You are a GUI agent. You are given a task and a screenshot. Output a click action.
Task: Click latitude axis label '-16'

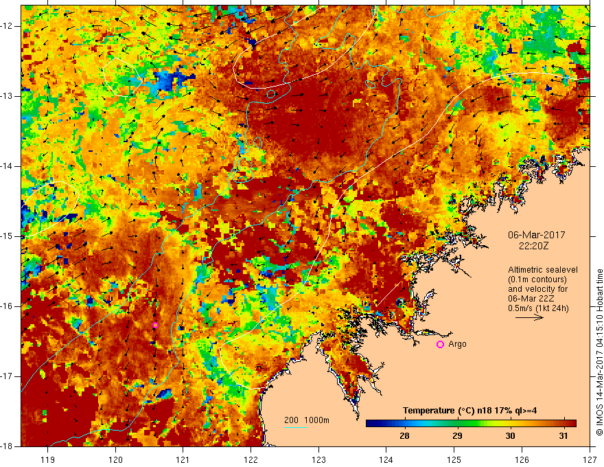point(8,306)
